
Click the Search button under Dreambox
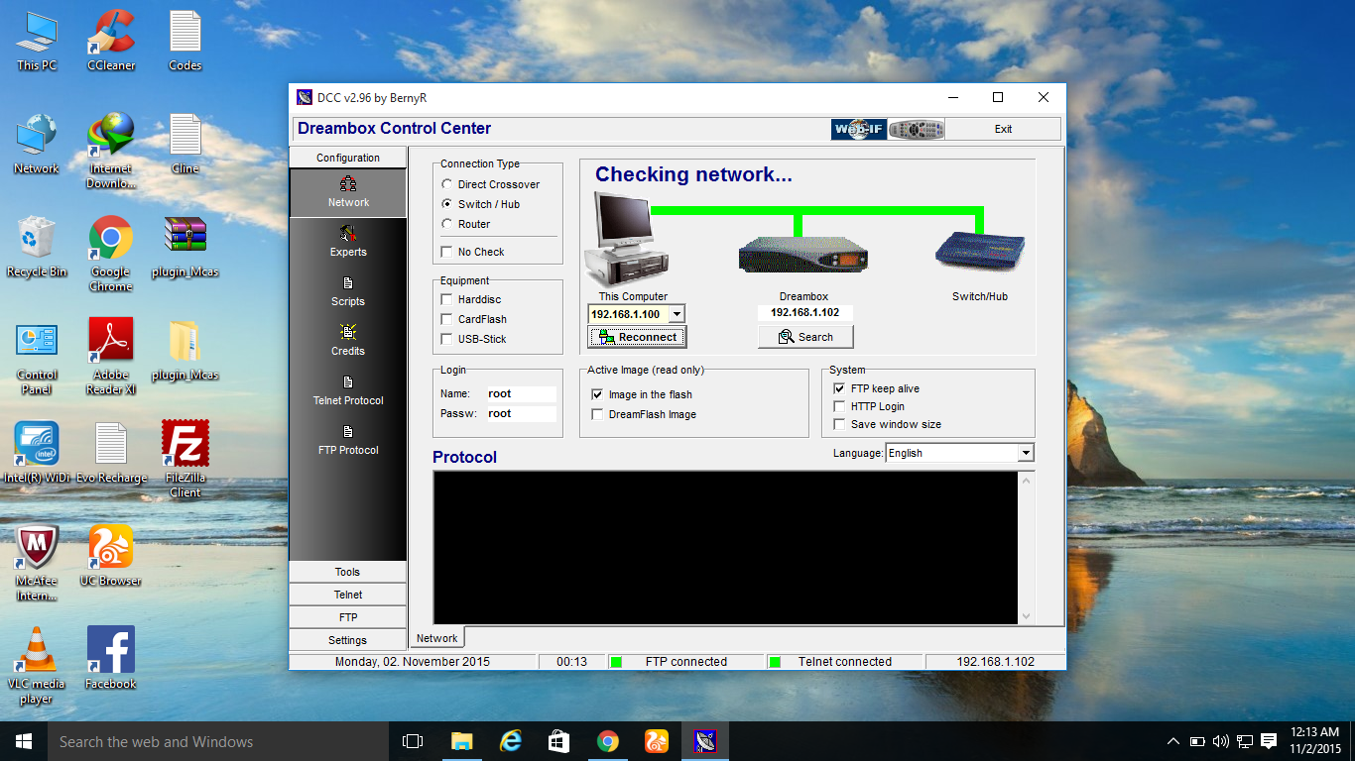click(805, 337)
